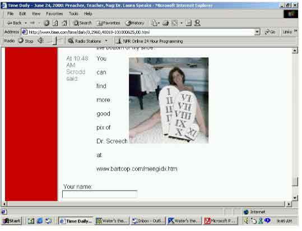Click the 'Scrodd said:' comment author text
302x231 pixels.
(x=76, y=75)
